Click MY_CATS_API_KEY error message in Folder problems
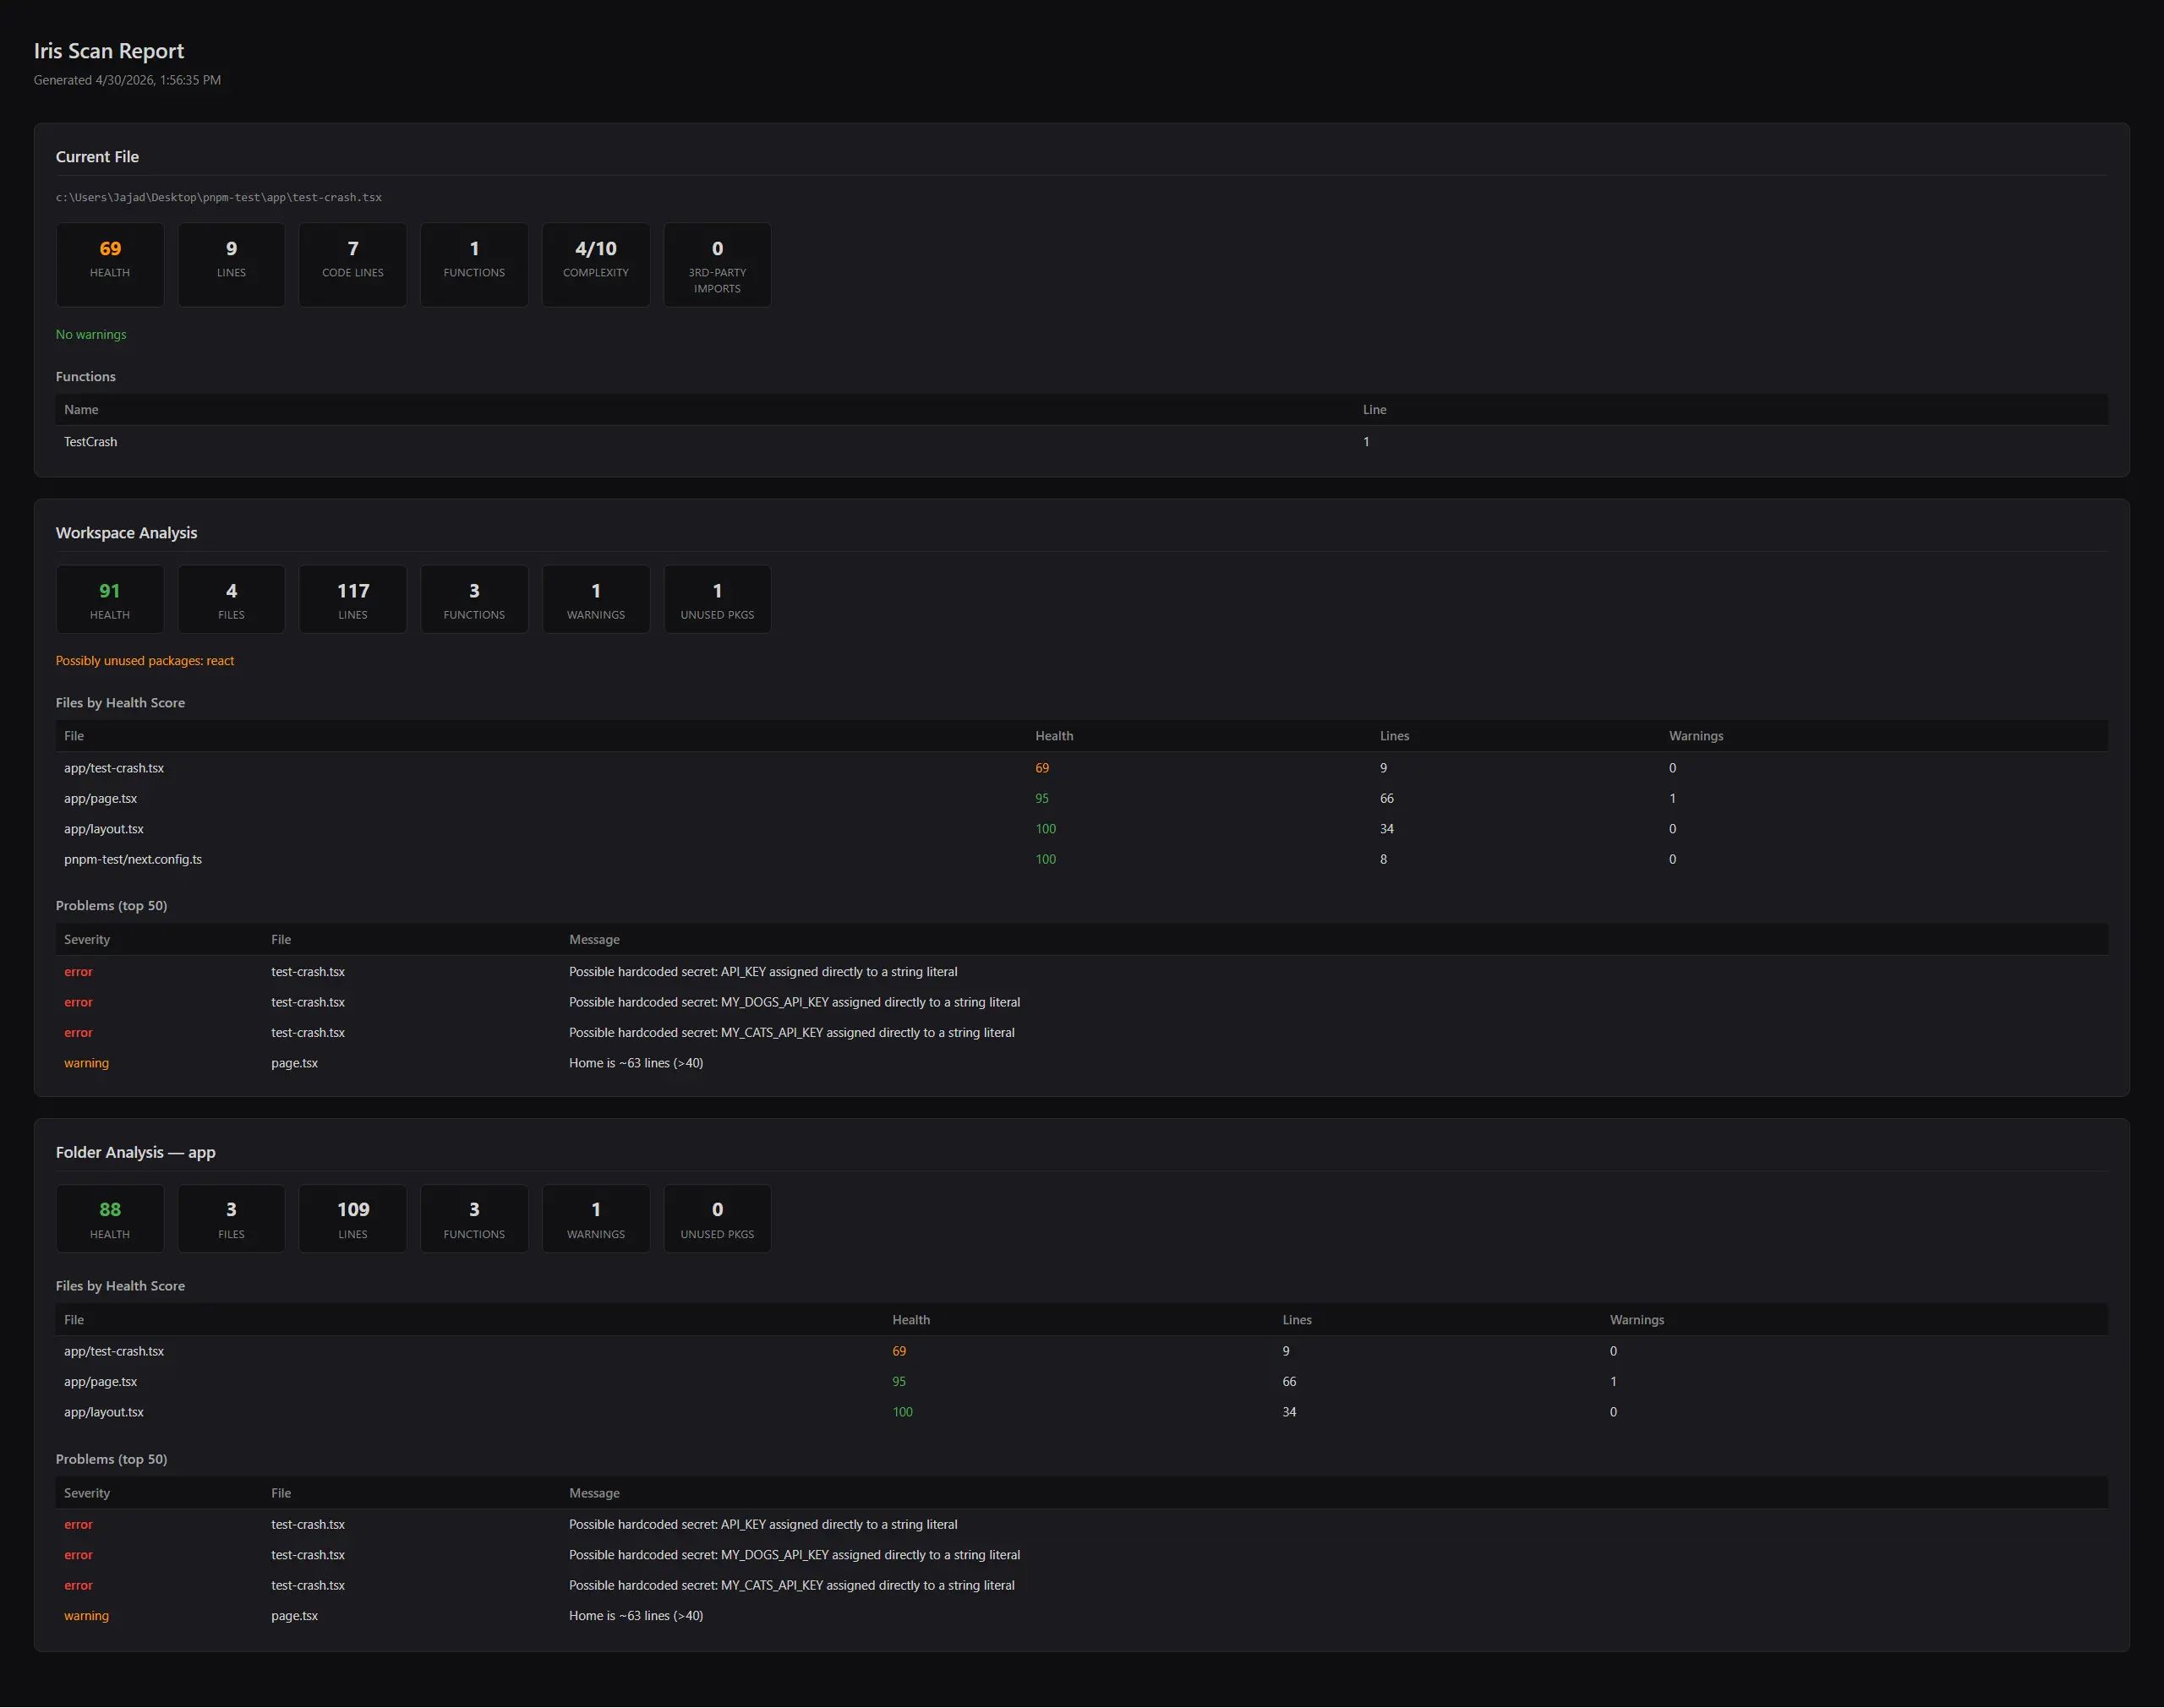This screenshot has width=2164, height=1708. click(x=792, y=1586)
